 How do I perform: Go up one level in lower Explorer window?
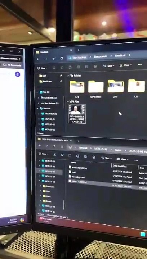pos(54,146)
